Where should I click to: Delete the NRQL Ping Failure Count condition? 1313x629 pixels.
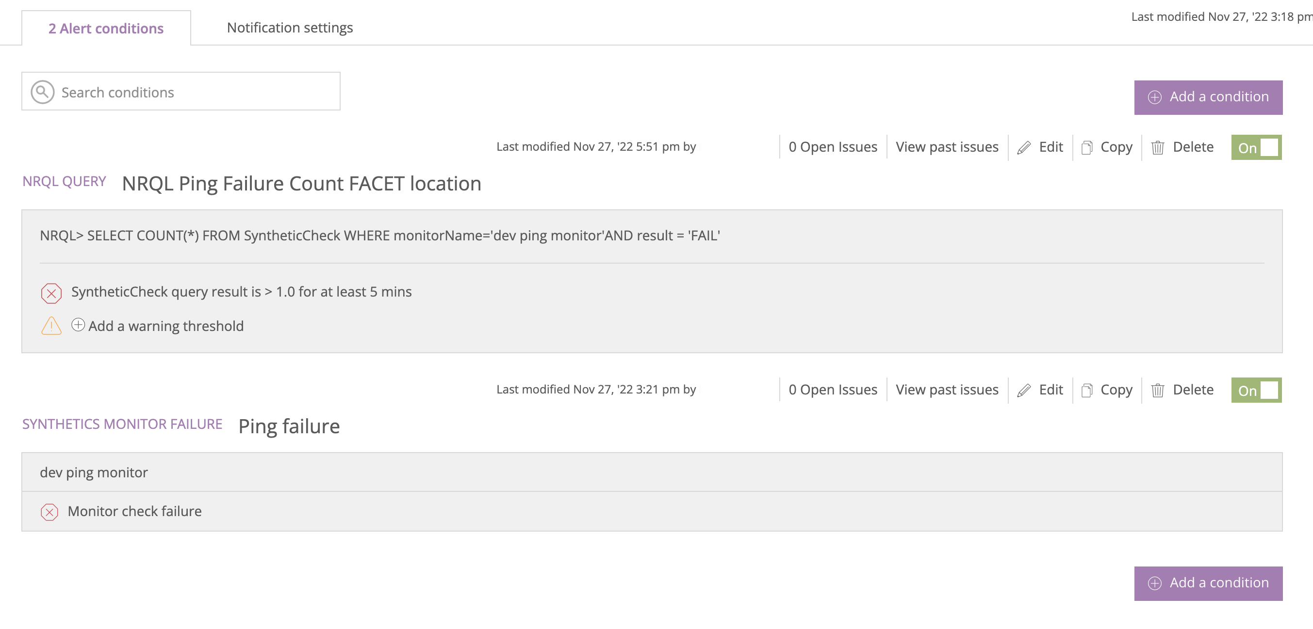pos(1182,147)
